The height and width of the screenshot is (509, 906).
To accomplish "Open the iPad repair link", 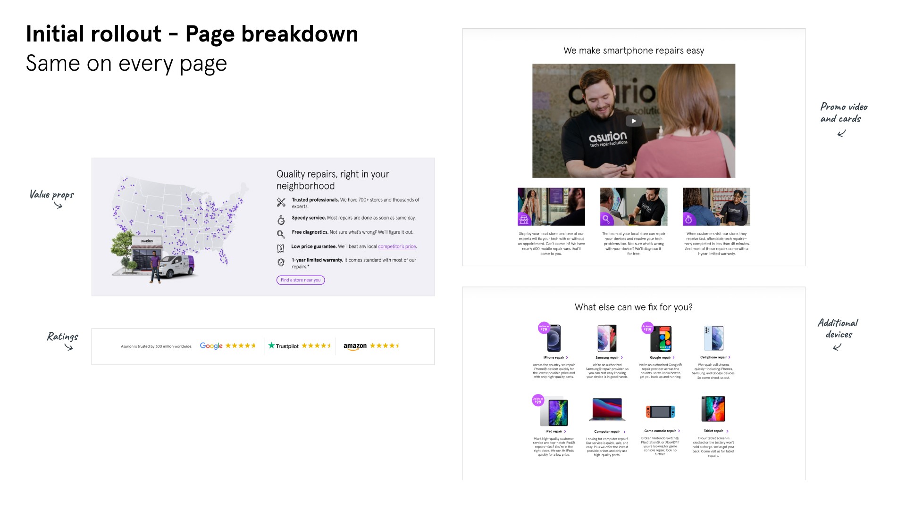I will tap(556, 431).
